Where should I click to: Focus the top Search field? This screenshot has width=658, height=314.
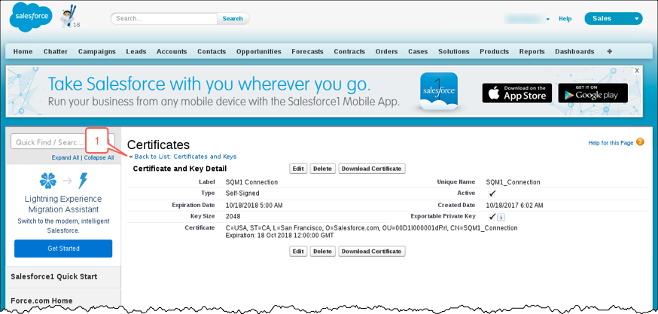164,19
